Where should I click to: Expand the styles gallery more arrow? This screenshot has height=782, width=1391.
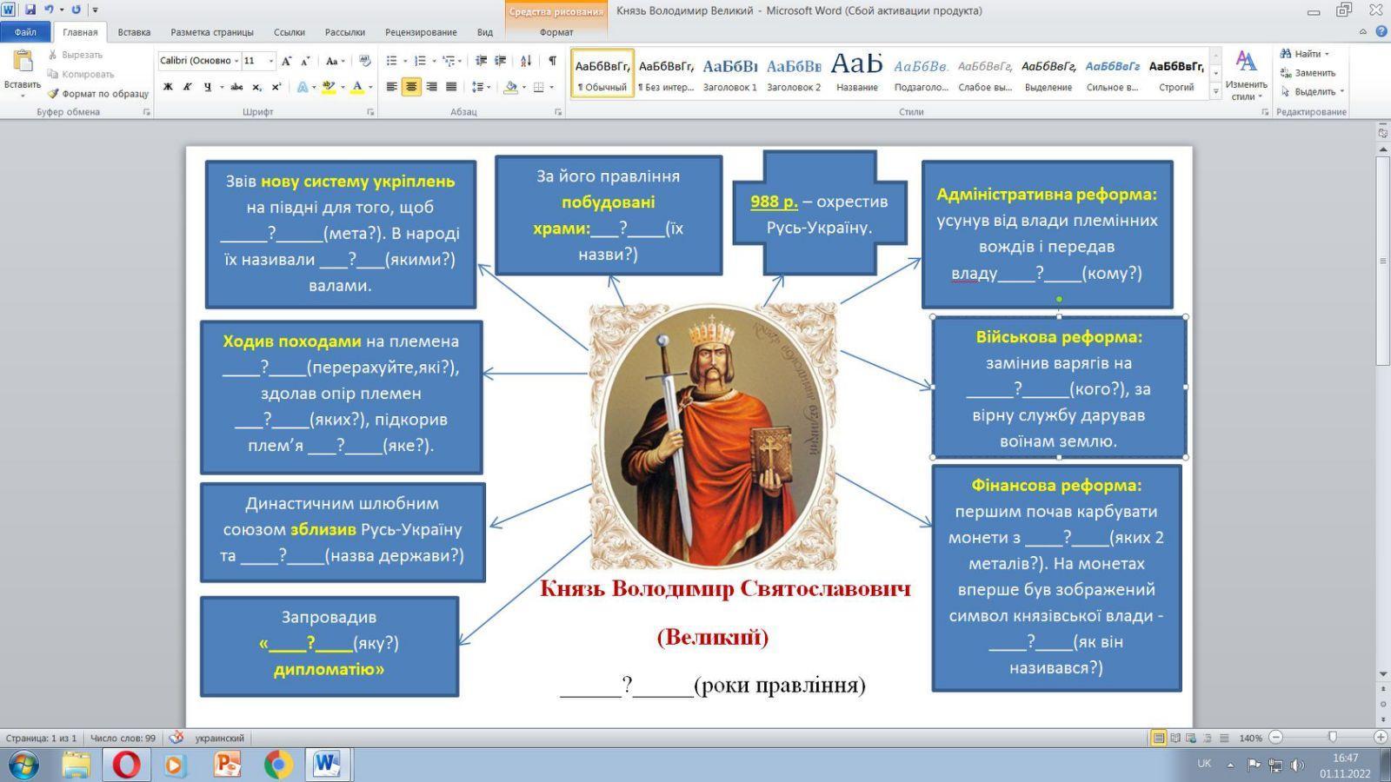tap(1215, 92)
